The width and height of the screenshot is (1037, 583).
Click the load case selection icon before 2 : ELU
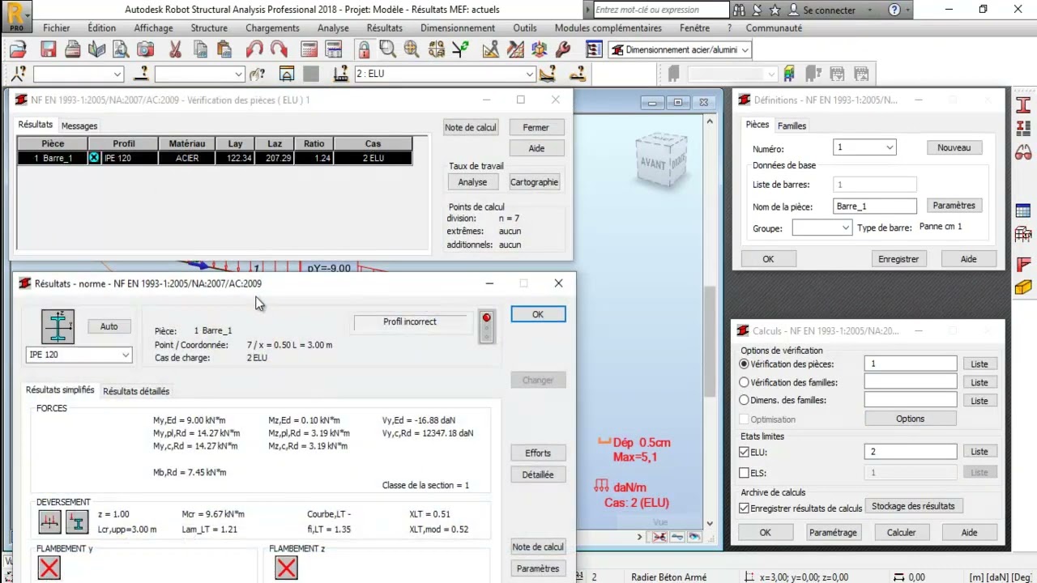[341, 74]
